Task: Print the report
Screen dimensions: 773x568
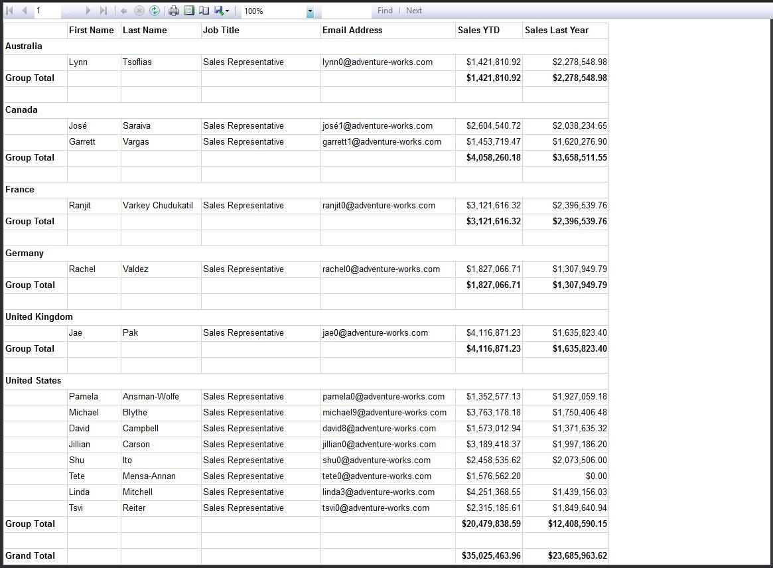Action: [x=174, y=11]
